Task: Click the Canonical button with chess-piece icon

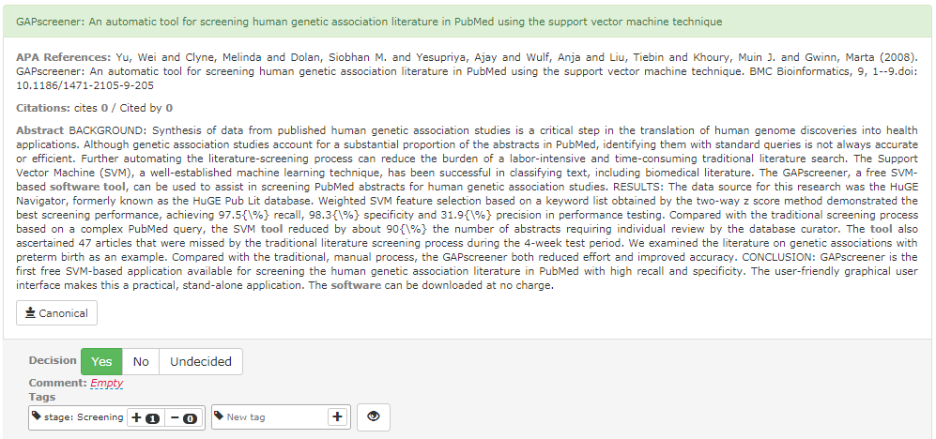Action: [x=56, y=313]
